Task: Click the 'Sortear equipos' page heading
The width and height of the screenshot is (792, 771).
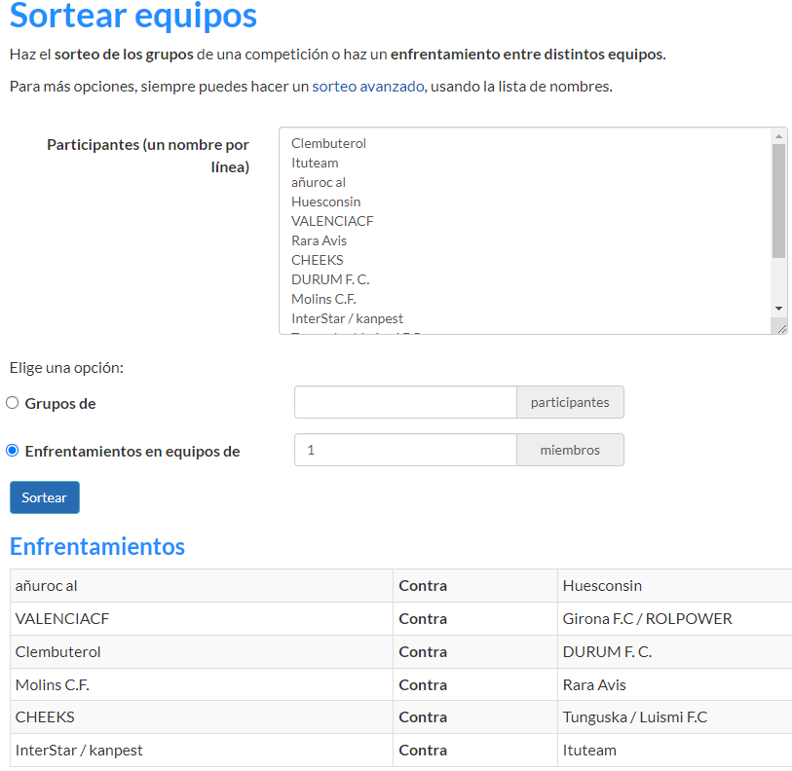Action: tap(133, 17)
